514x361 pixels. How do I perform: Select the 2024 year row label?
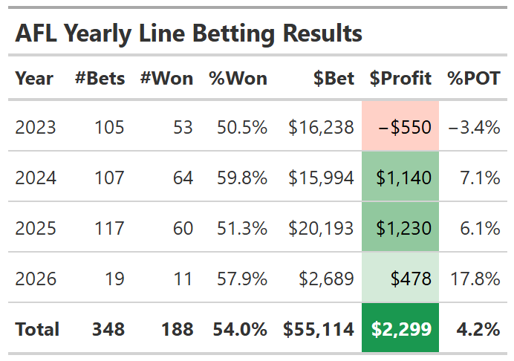click(x=36, y=178)
